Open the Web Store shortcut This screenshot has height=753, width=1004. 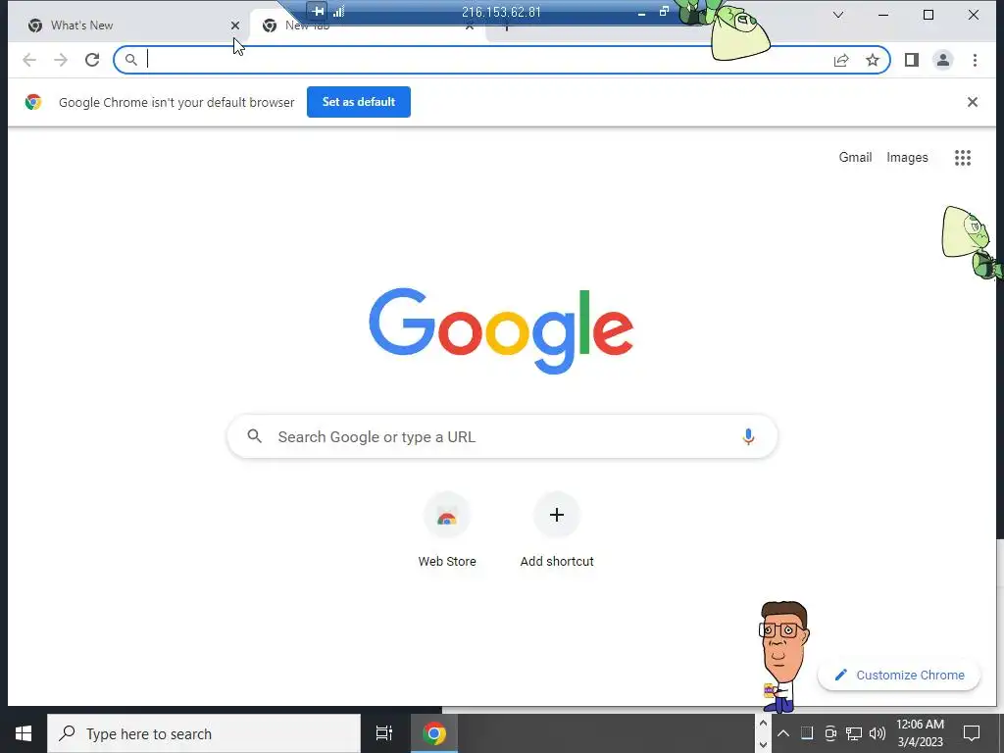447,530
